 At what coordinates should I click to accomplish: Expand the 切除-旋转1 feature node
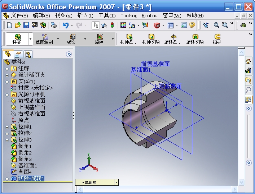click(7, 179)
